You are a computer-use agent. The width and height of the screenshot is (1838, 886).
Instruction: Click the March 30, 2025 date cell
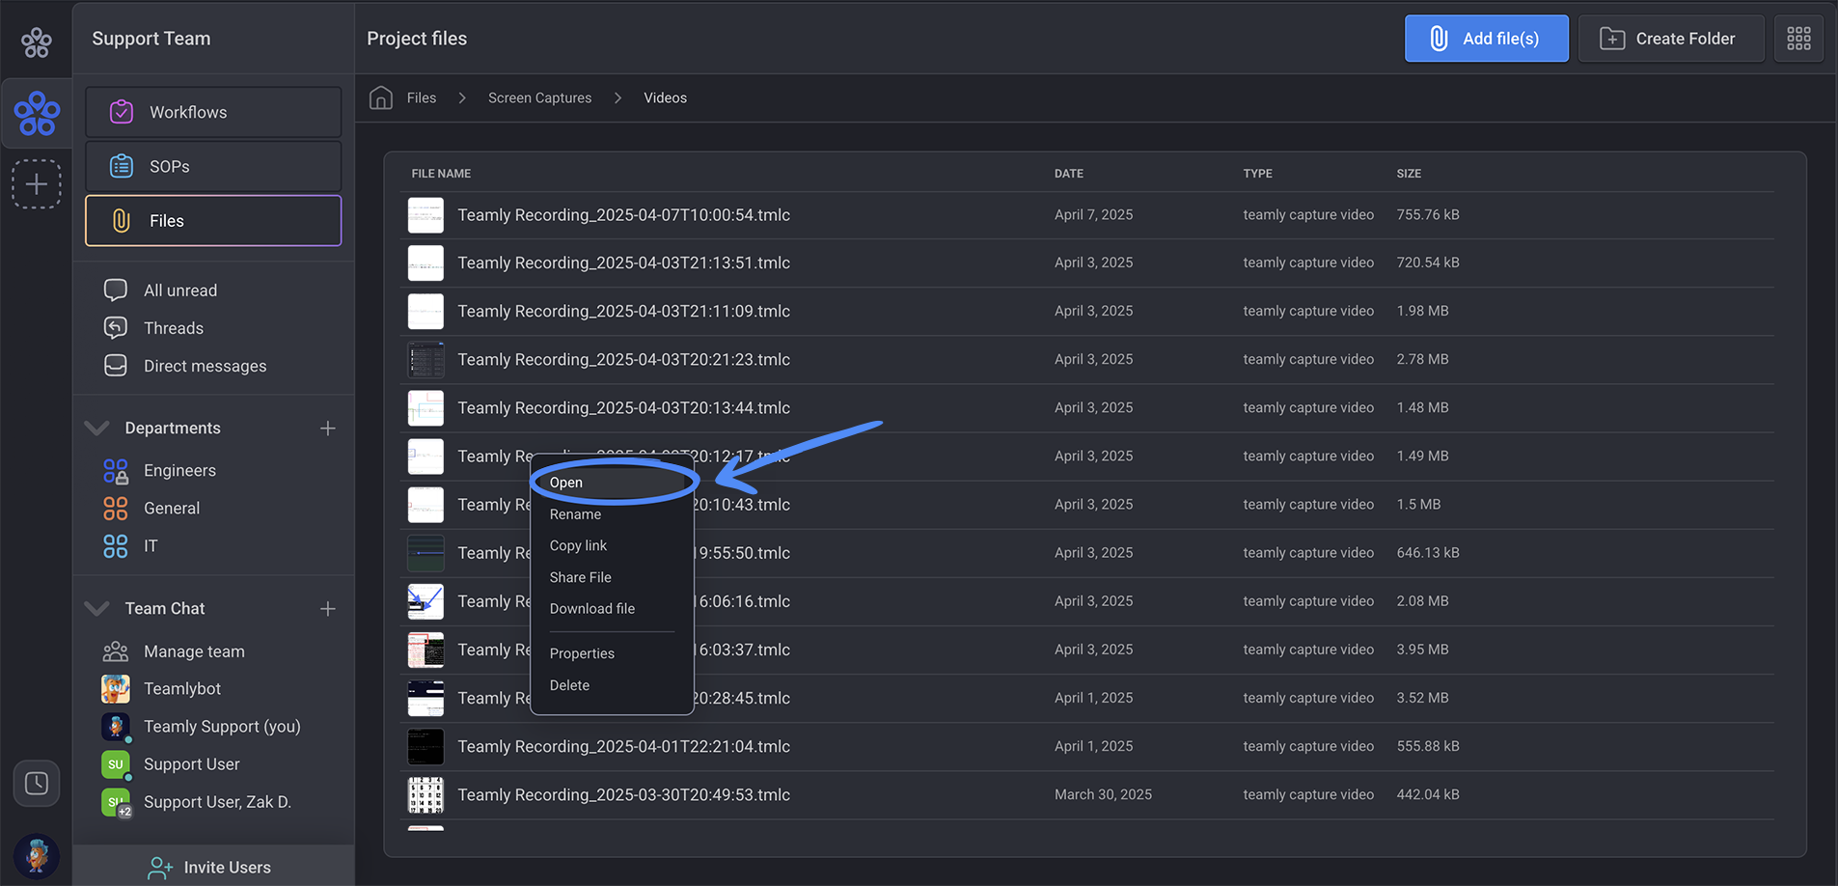tap(1103, 794)
